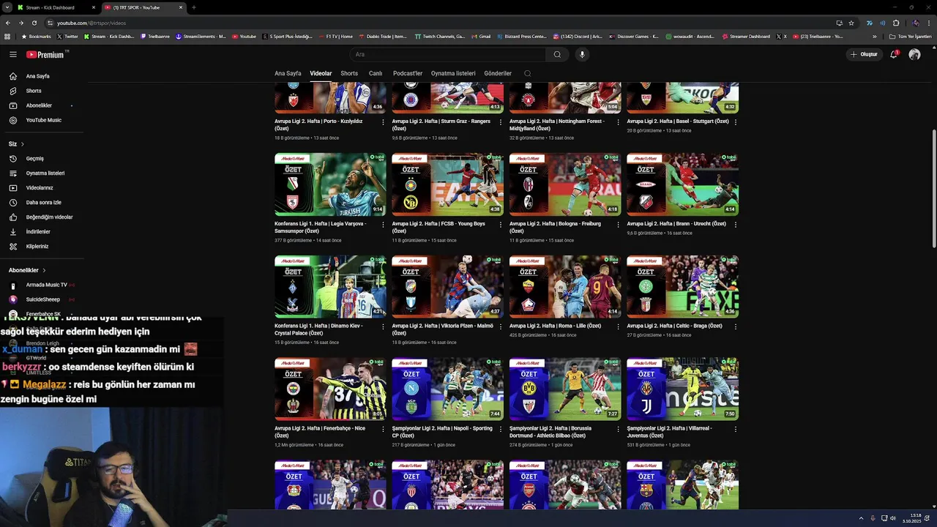Viewport: 937px width, 527px height.
Task: Click the Oluştur create button
Action: 864,54
